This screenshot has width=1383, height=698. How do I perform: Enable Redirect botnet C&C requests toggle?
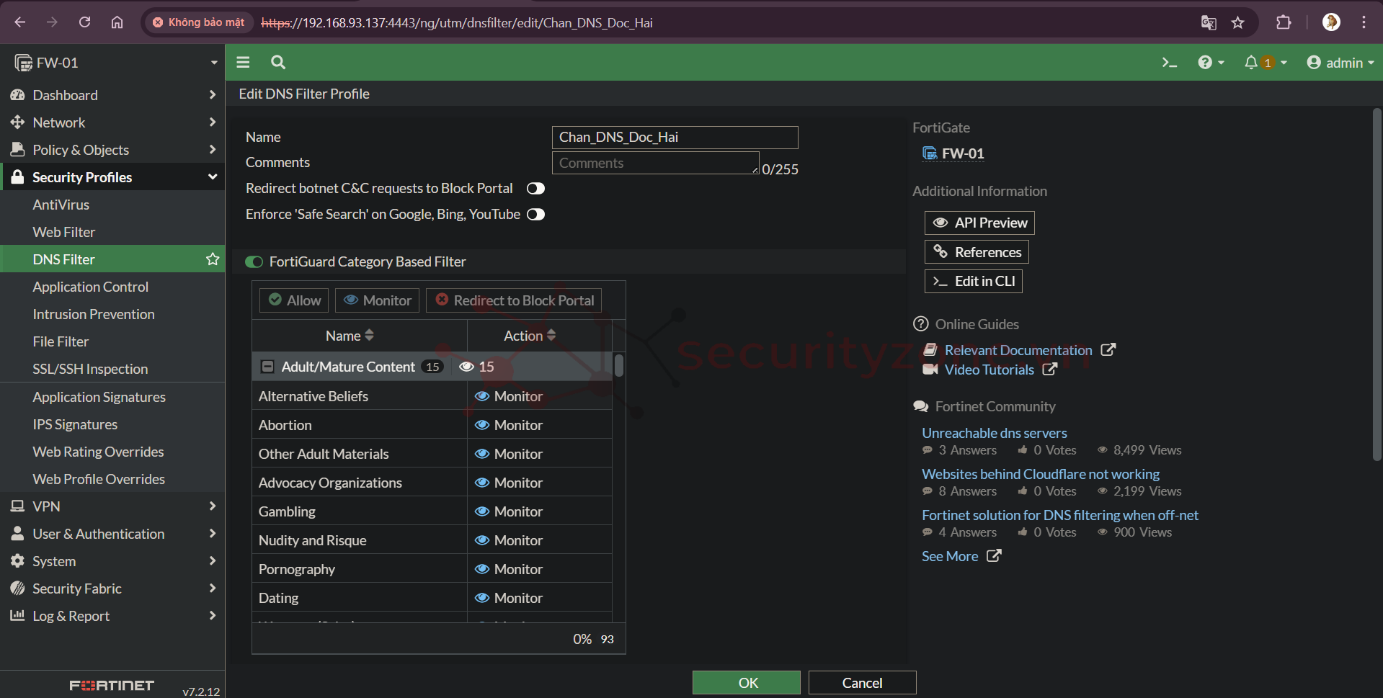click(535, 189)
